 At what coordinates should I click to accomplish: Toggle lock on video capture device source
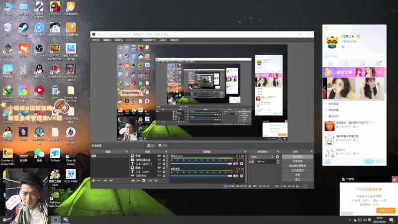click(164, 160)
